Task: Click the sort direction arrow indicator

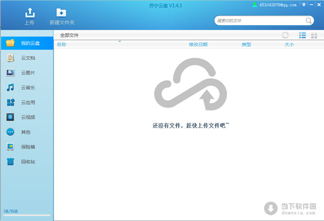Action: pyautogui.click(x=120, y=42)
